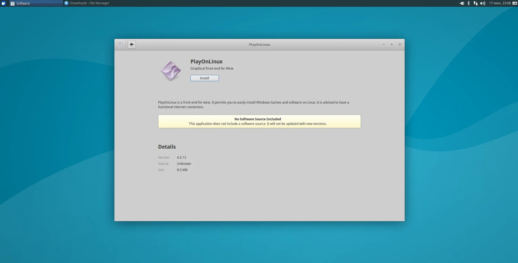Click the PlayOnLinux application icon

tap(171, 71)
